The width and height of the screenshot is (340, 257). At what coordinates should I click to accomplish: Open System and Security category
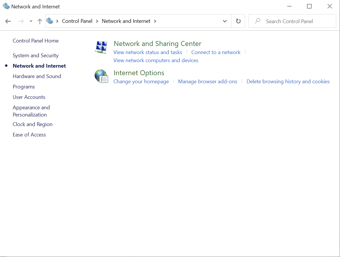pos(36,56)
